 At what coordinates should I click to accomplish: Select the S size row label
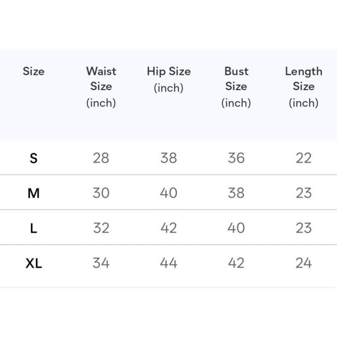pos(34,158)
